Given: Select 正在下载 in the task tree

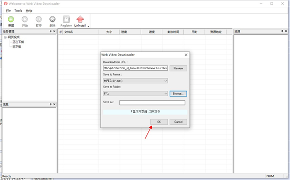Looking at the screenshot, I should click(18, 42).
